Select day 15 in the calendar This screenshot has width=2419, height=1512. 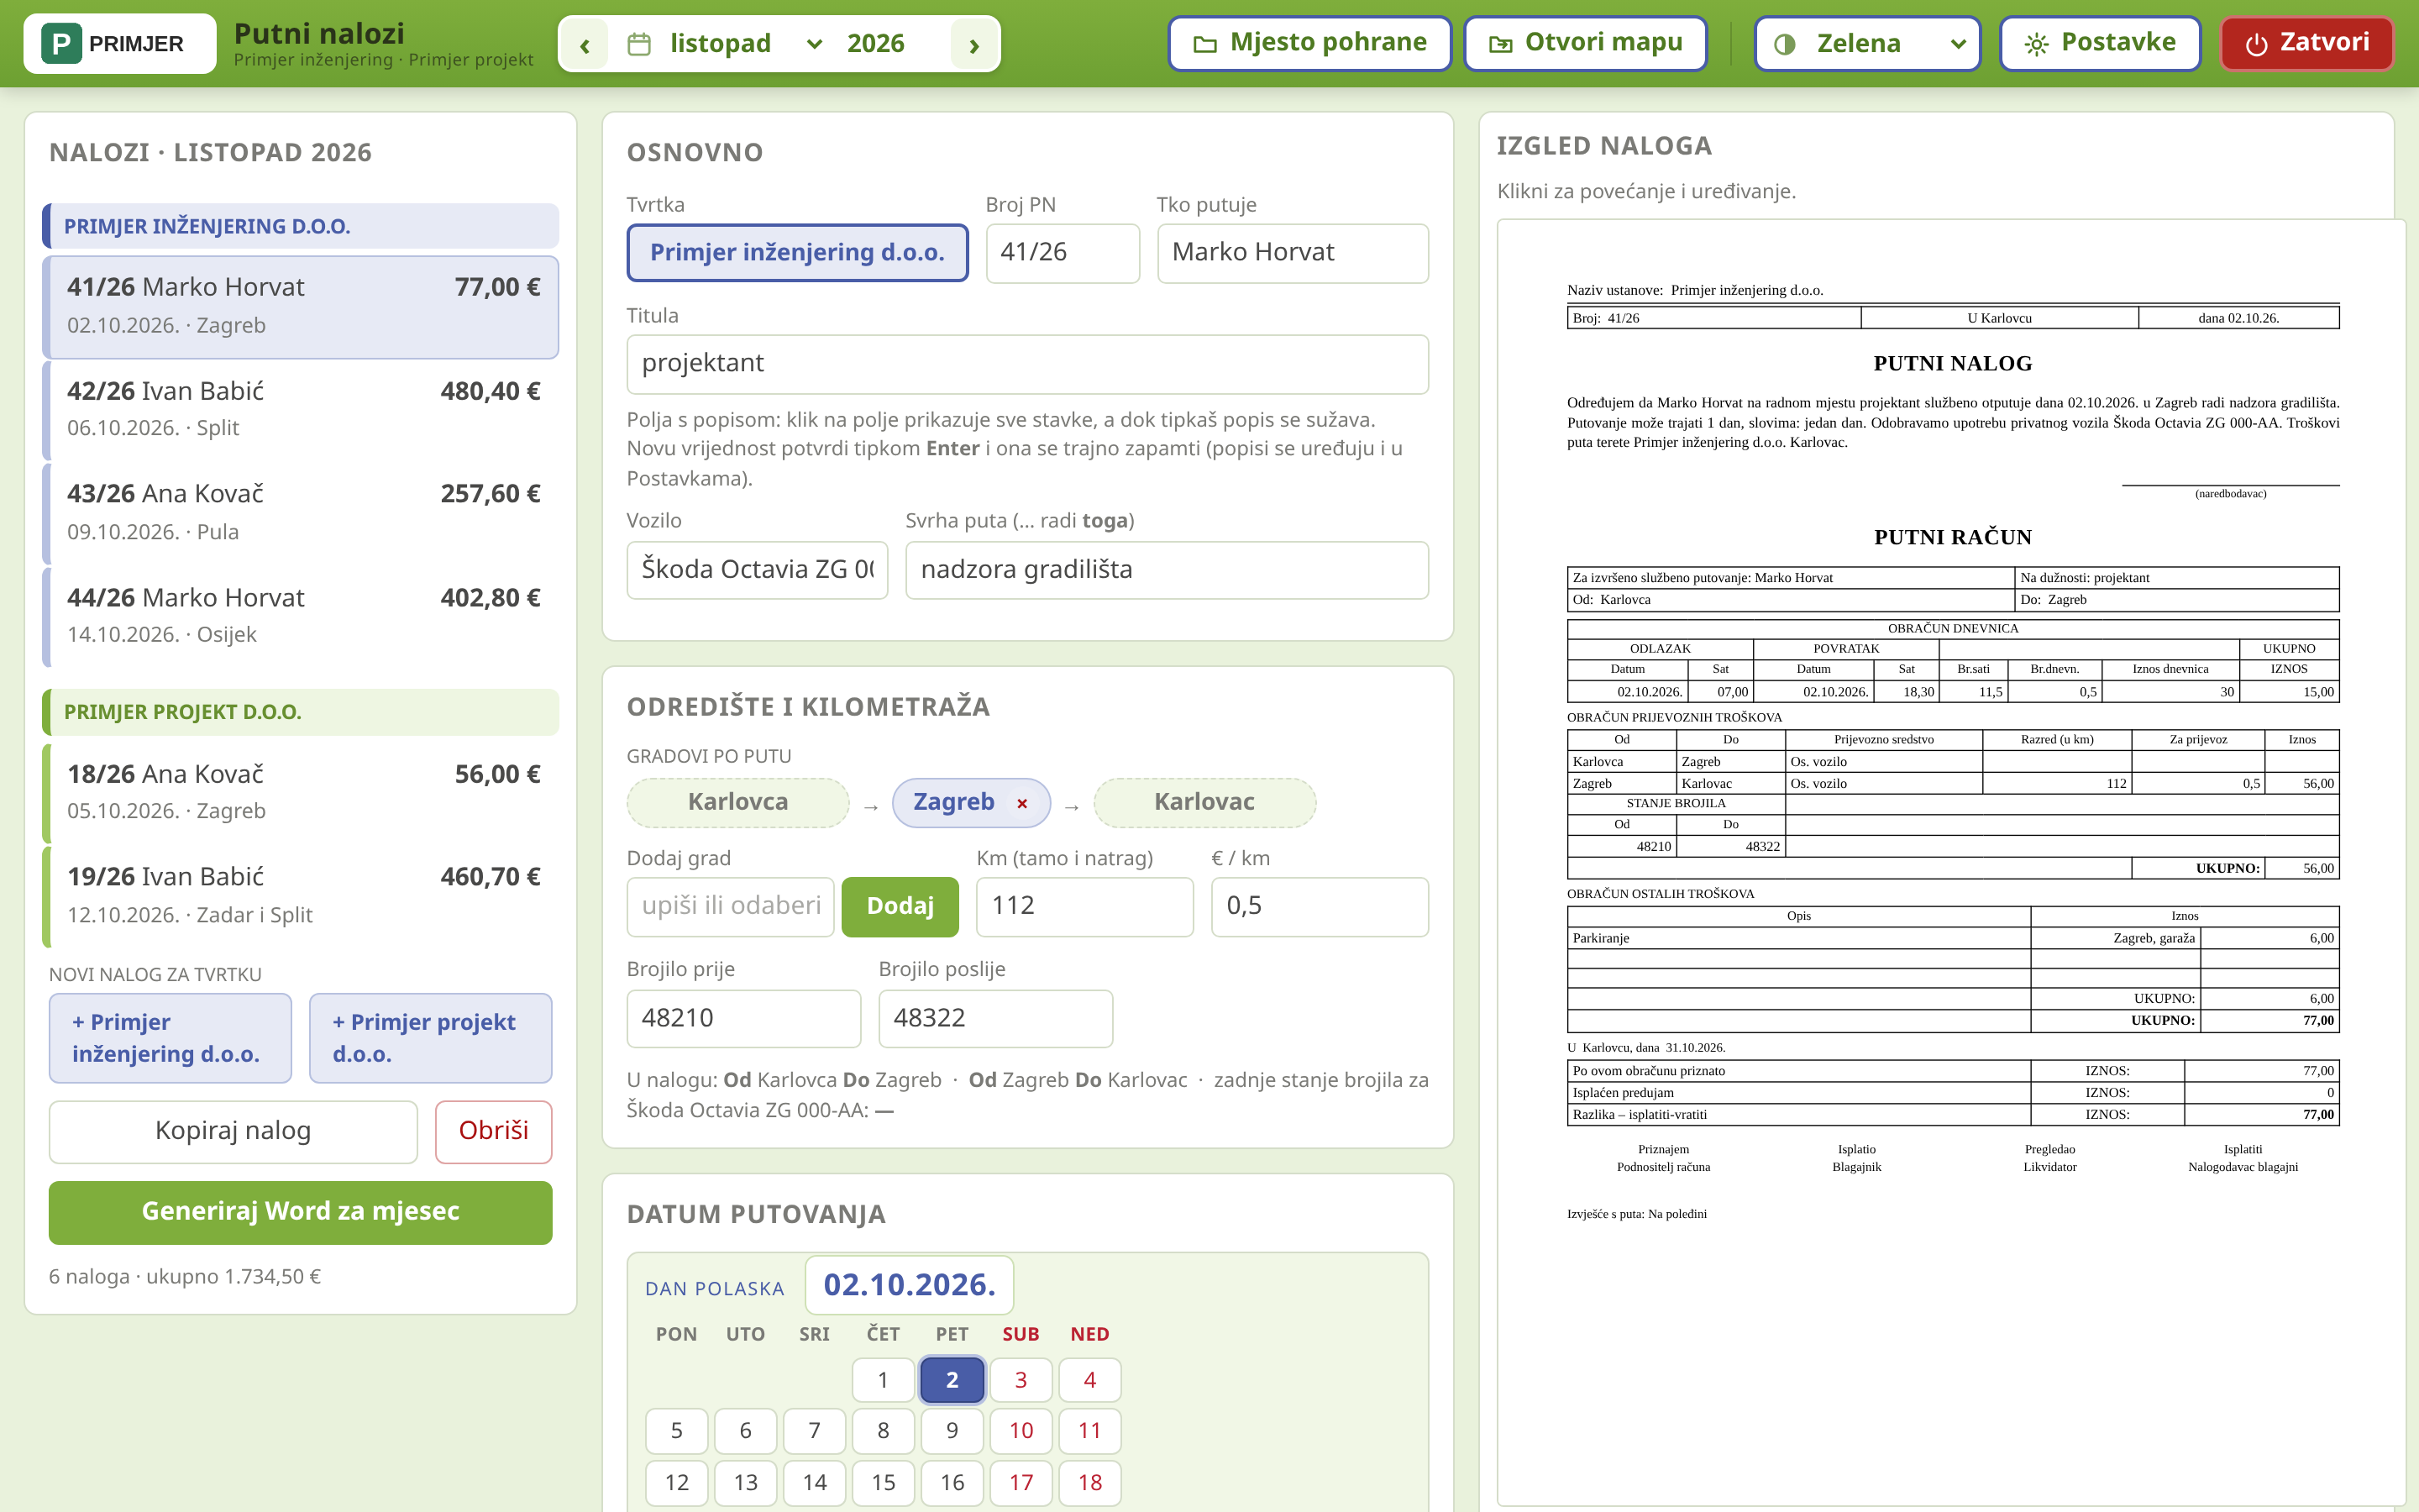coord(884,1483)
